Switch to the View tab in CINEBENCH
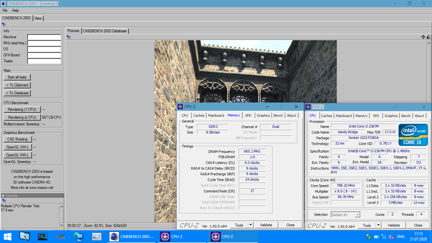 (38, 18)
